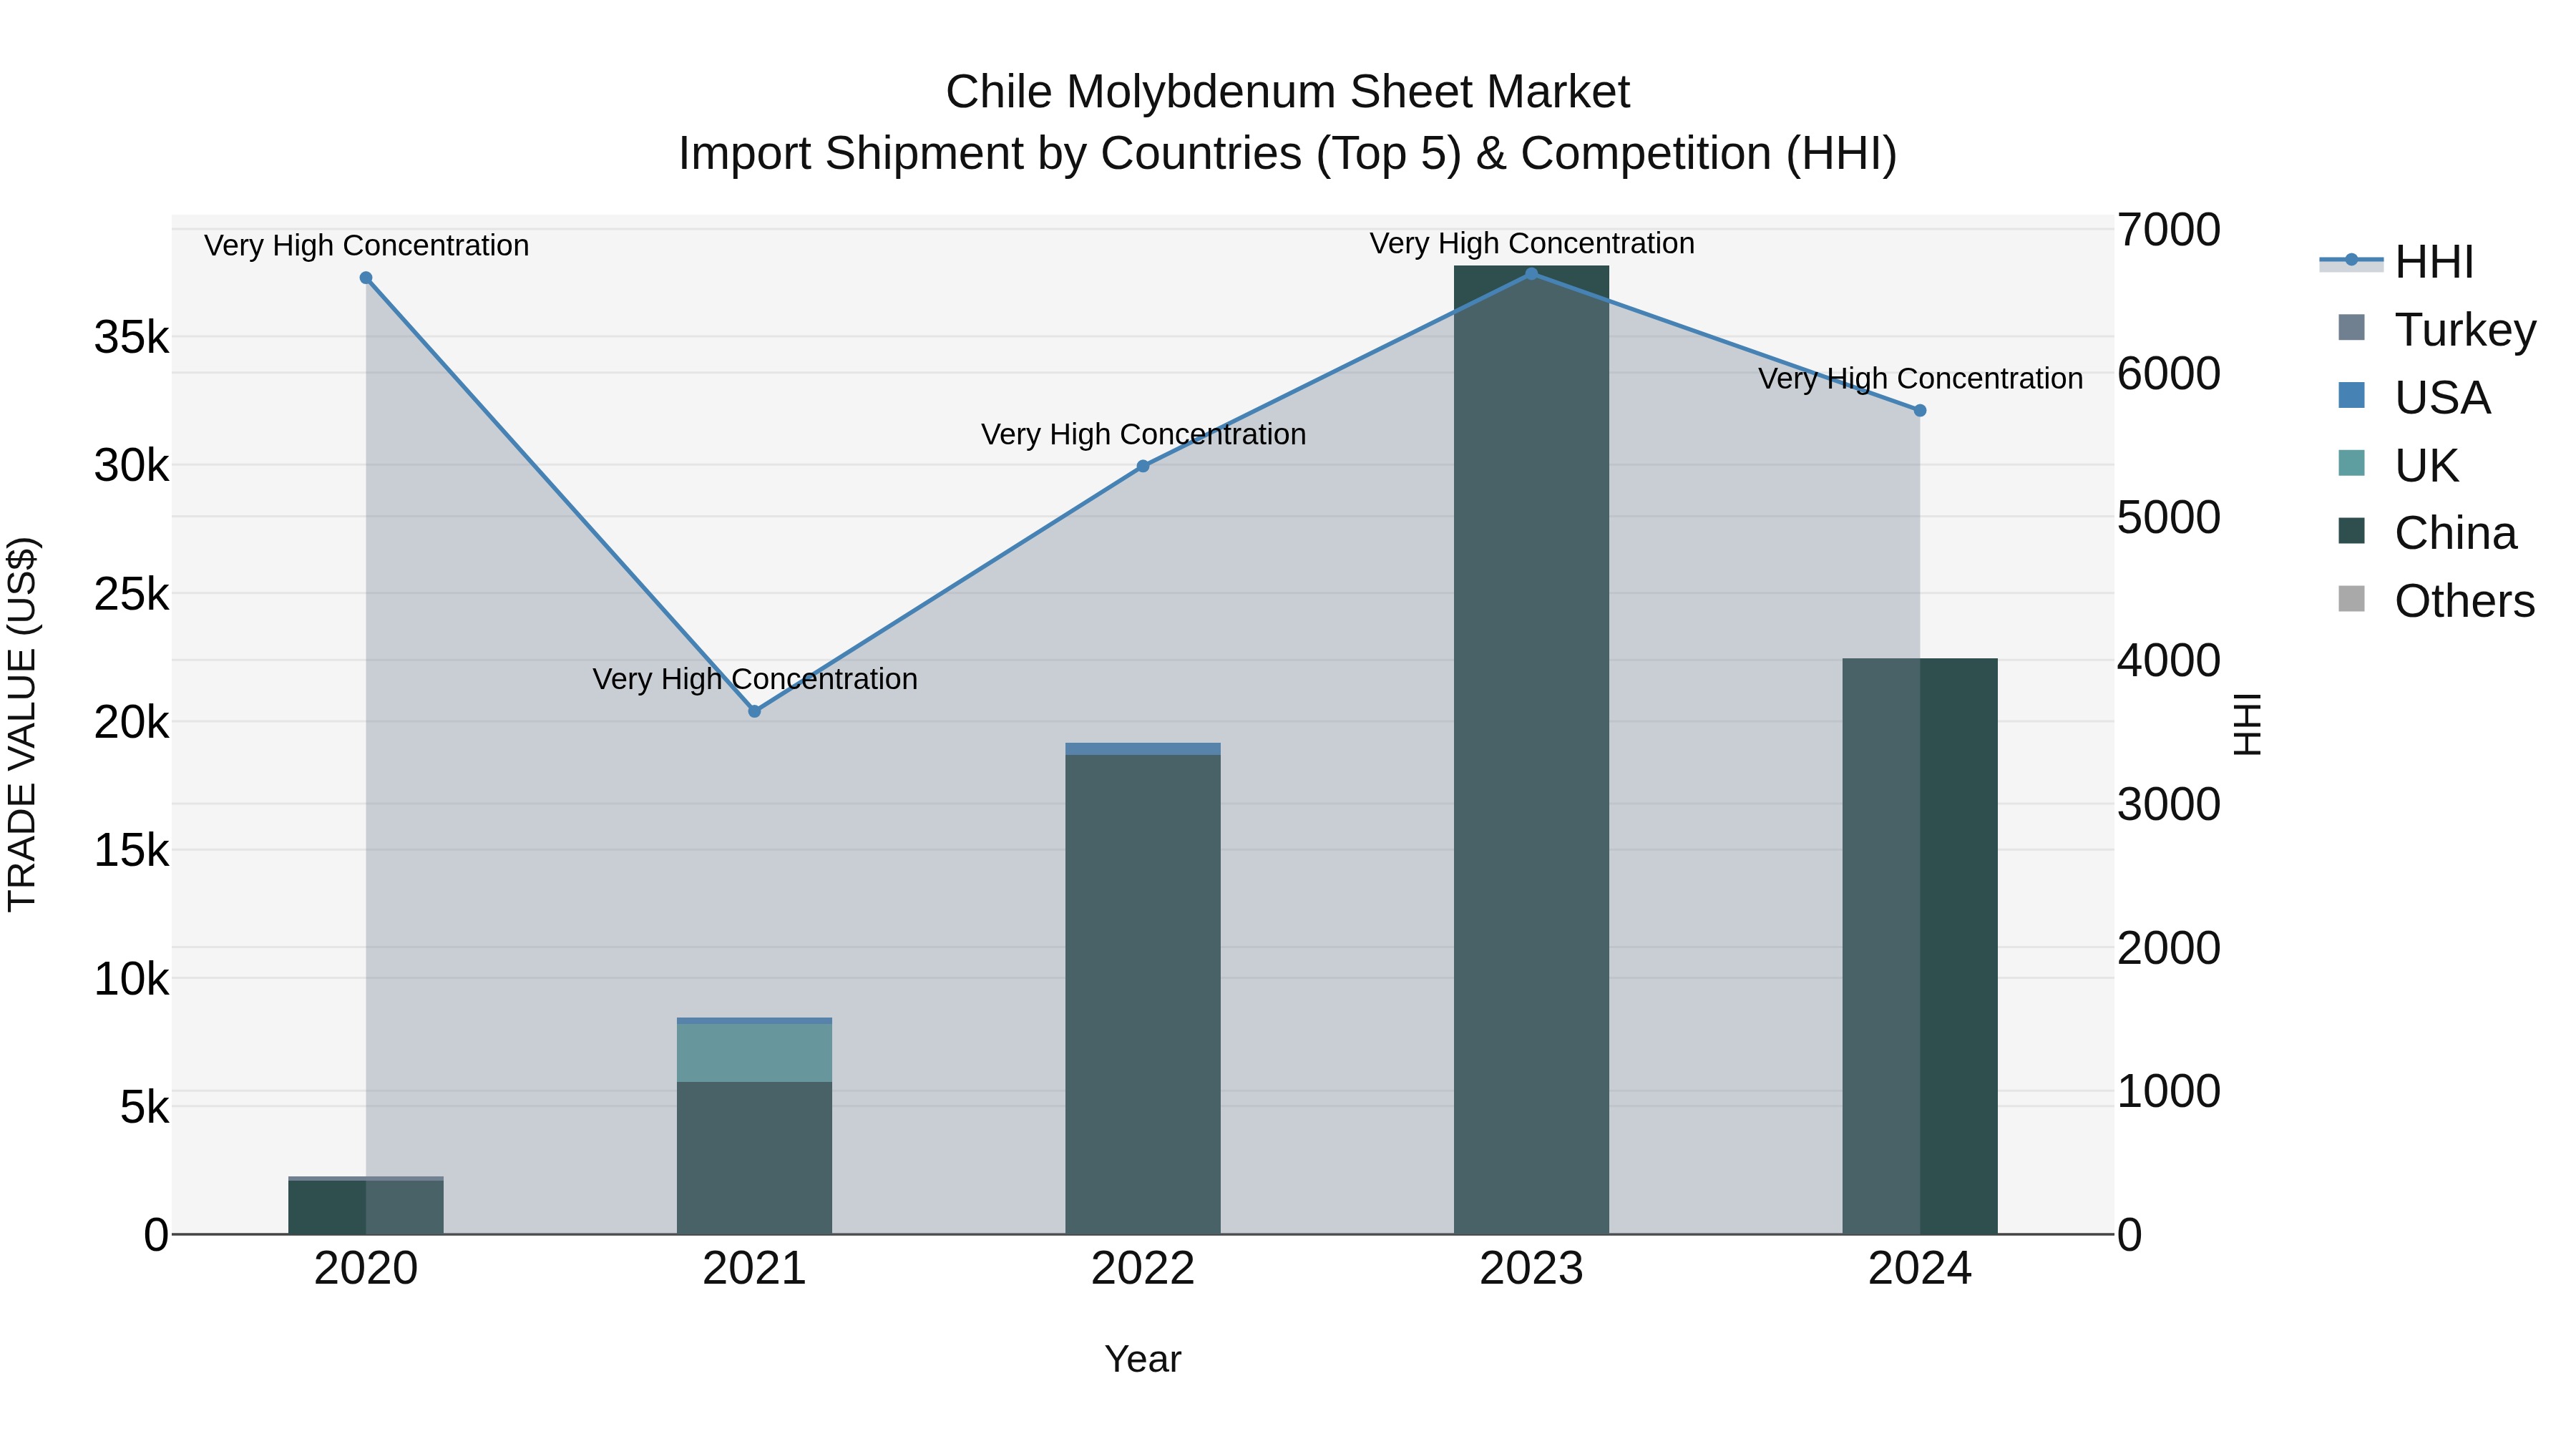Click the USA blue legend swatch
Screen dimensions: 2576x1449
pyautogui.click(x=2352, y=395)
